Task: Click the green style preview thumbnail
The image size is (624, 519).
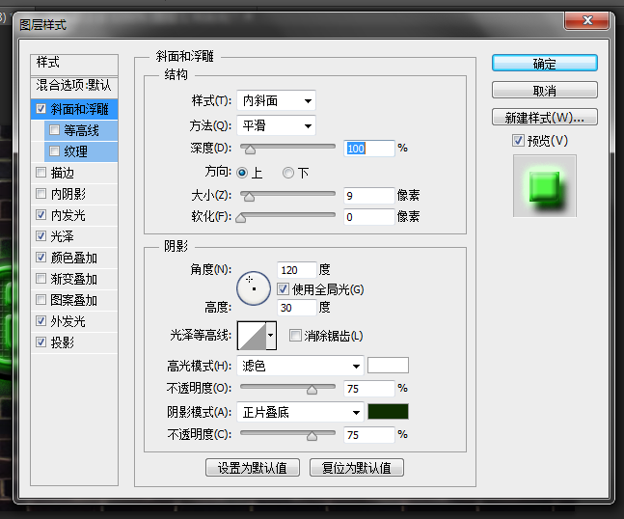Action: (x=544, y=185)
